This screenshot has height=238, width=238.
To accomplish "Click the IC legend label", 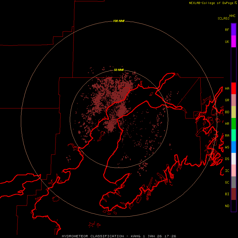I will click(x=227, y=171).
